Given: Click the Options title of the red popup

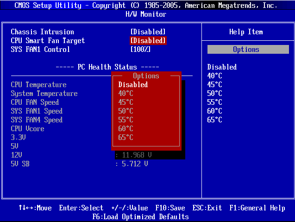Looking at the screenshot, I should [146, 76].
